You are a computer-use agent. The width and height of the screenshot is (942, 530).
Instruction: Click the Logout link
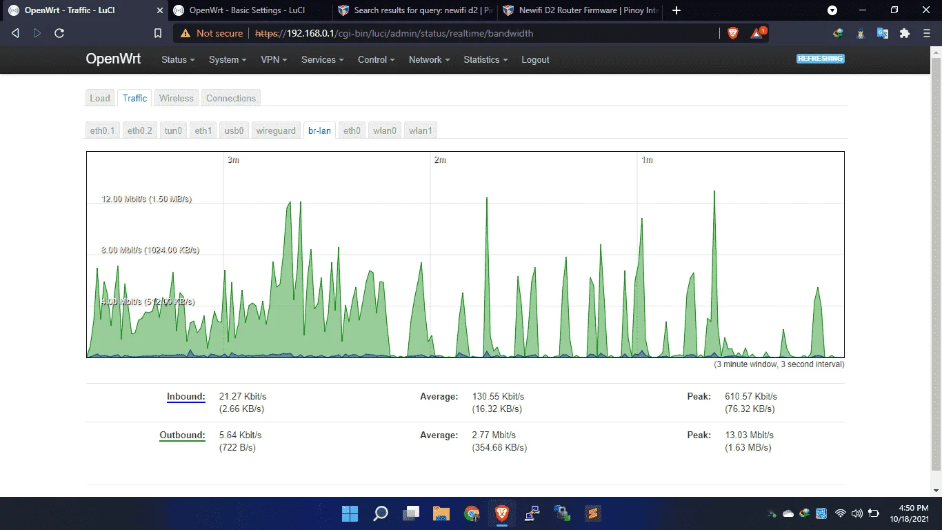535,59
